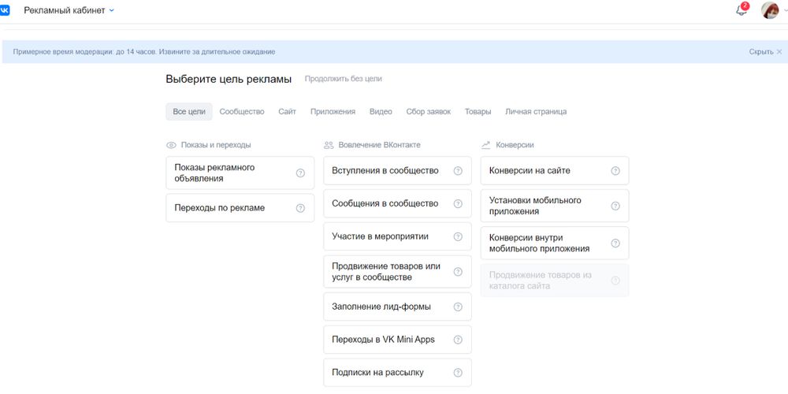The height and width of the screenshot is (394, 788).
Task: Switch to the Товары tab
Action: point(478,112)
